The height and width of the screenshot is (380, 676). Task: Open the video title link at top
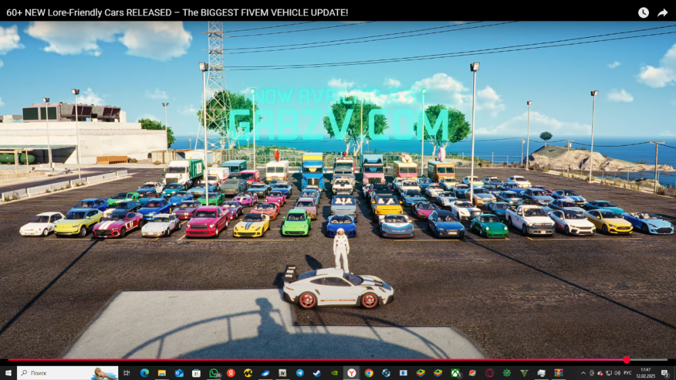pos(177,12)
